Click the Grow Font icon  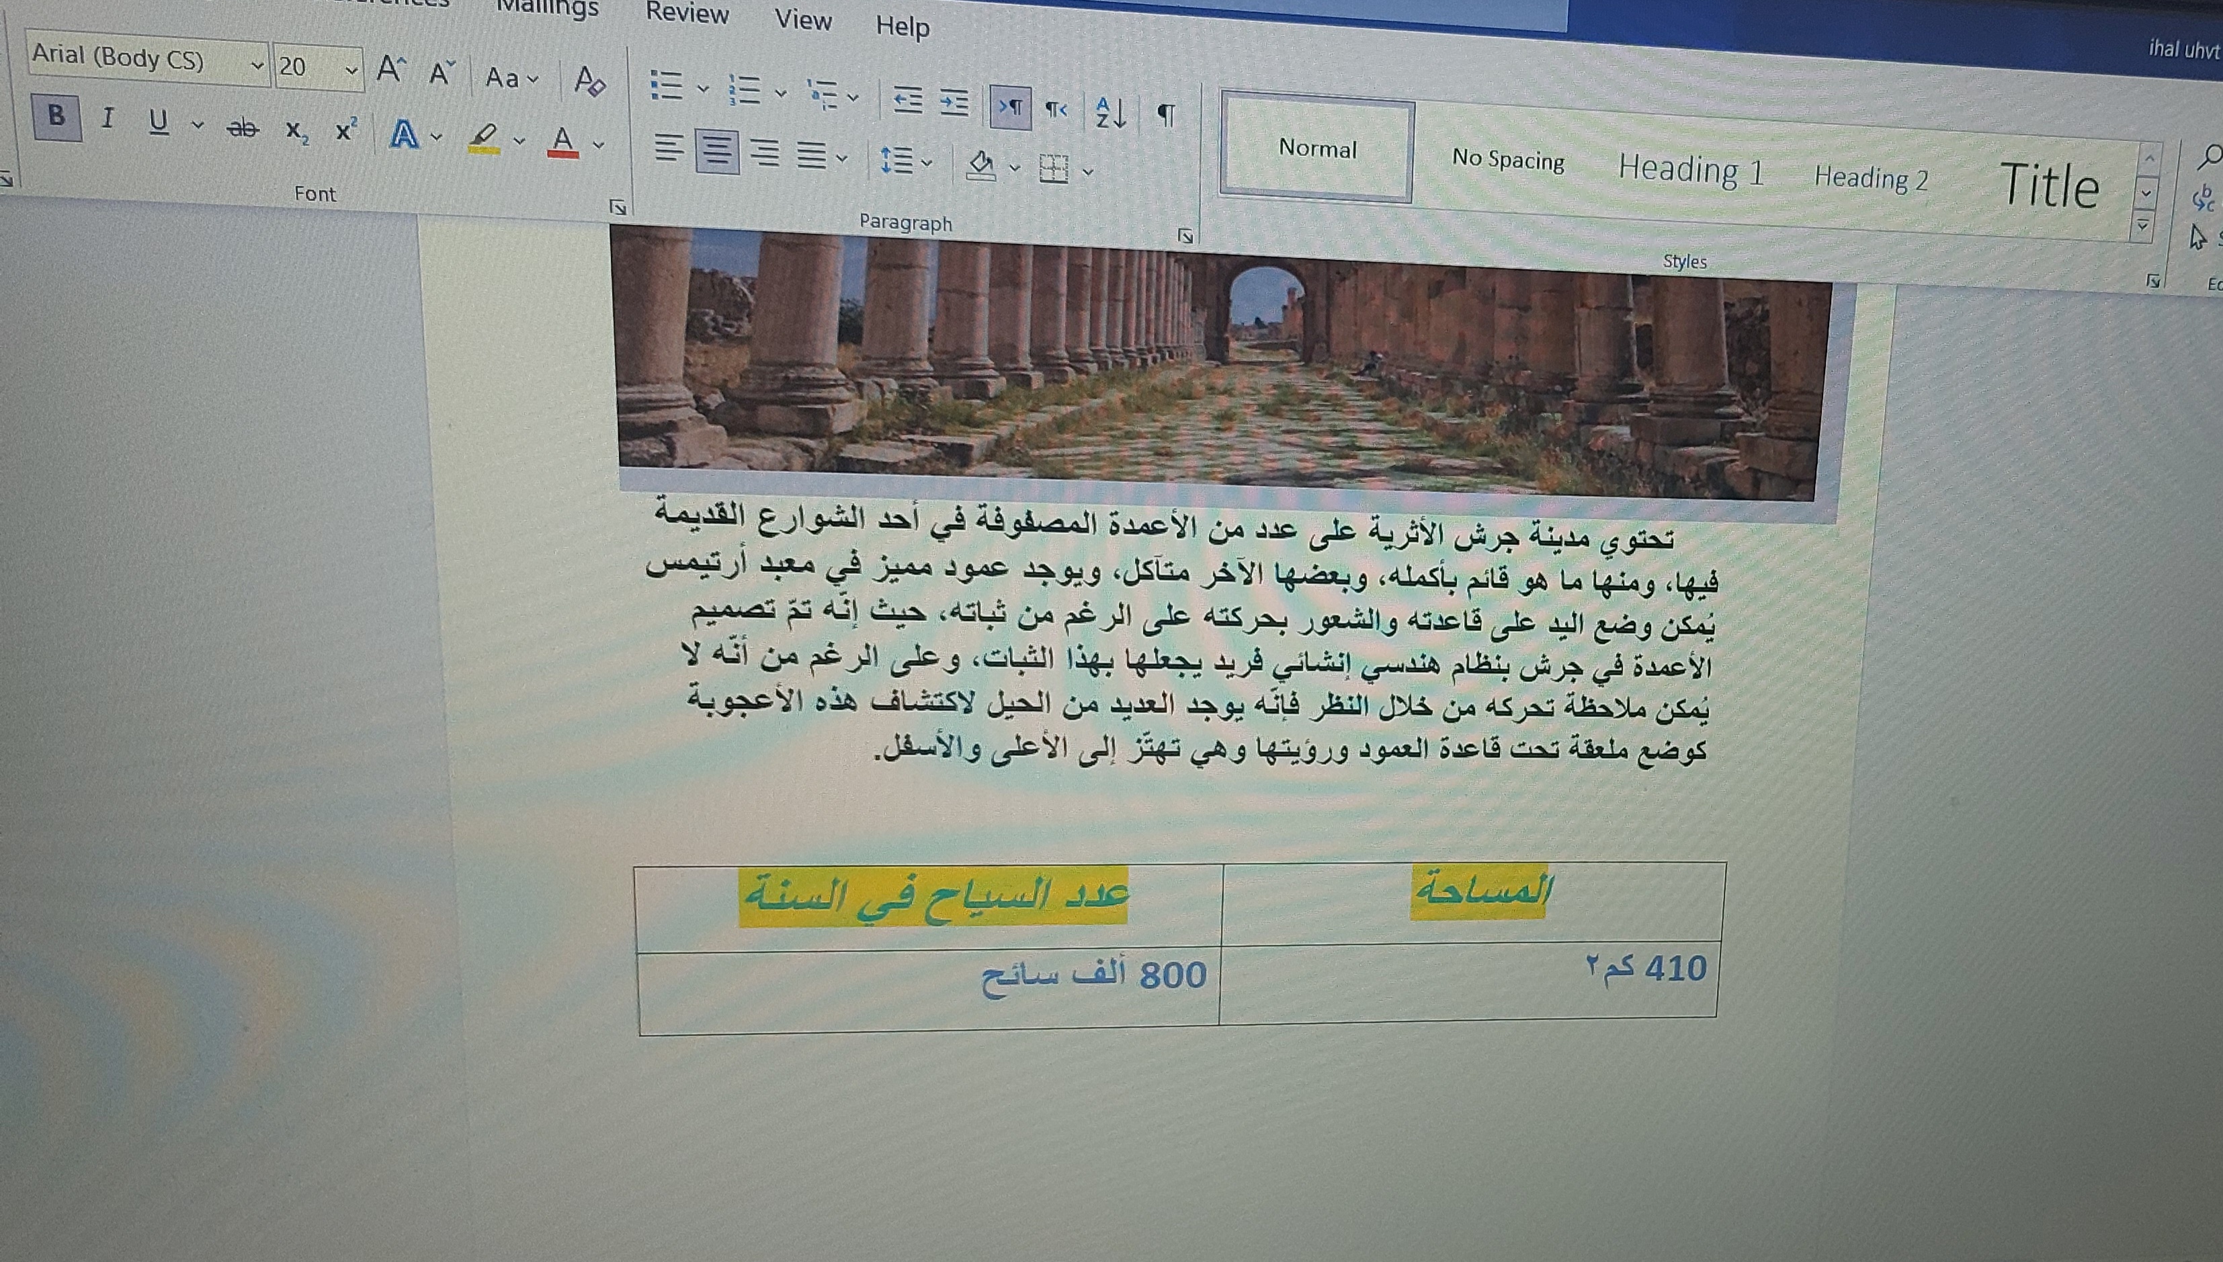pyautogui.click(x=391, y=70)
